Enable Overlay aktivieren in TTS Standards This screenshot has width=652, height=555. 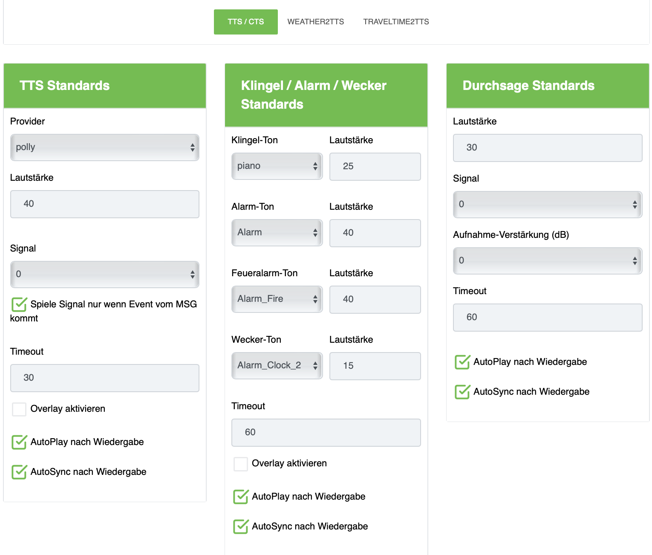19,409
